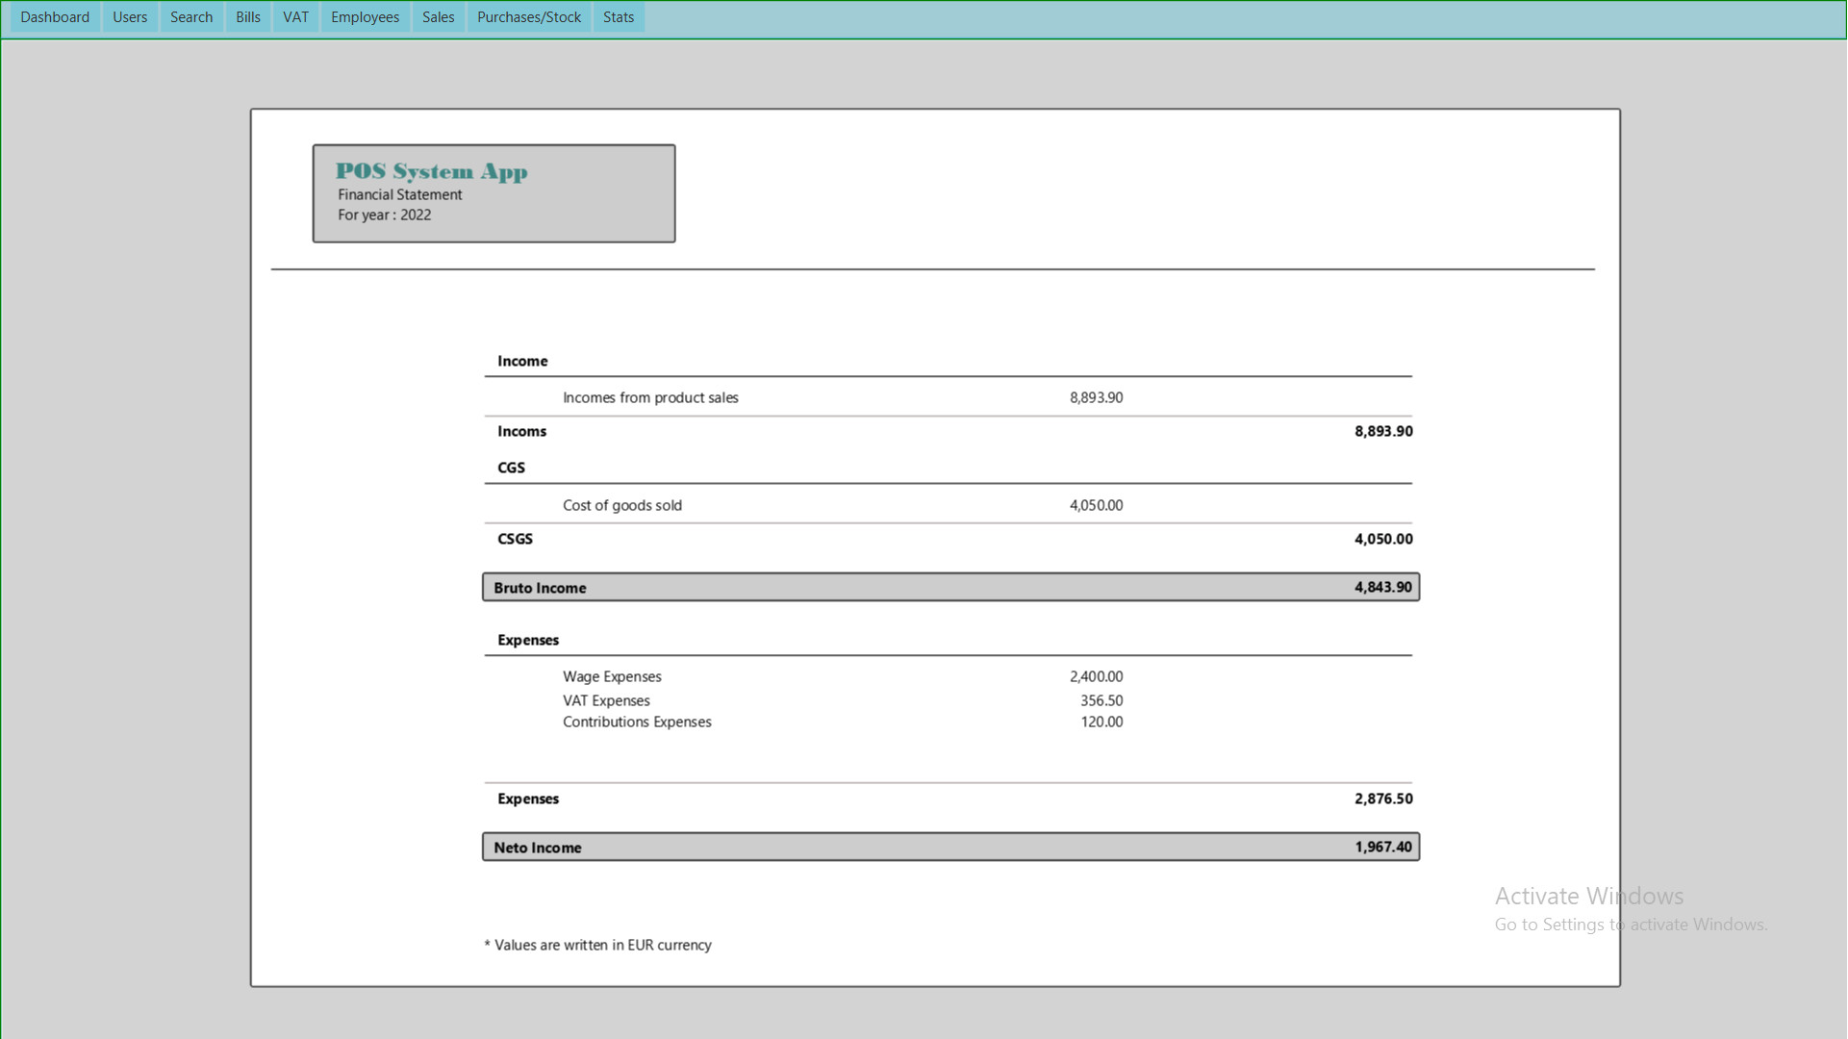Open the Stats menu item
Screen dimensions: 1848x1039
pos(619,17)
